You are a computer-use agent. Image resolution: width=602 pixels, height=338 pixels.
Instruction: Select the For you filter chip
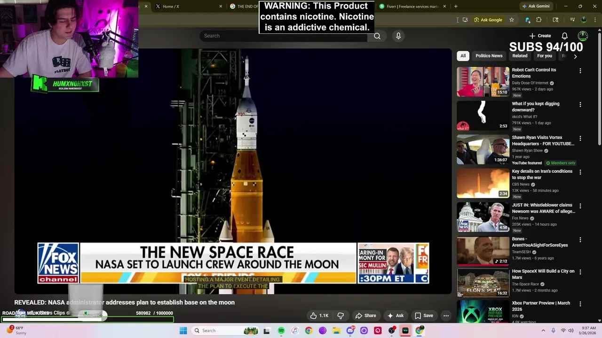[545, 56]
